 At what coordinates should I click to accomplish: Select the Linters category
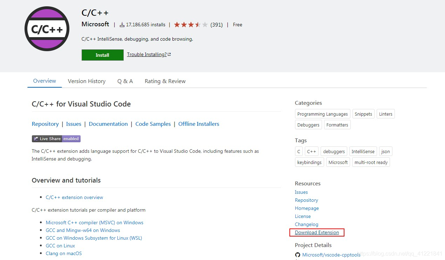386,114
